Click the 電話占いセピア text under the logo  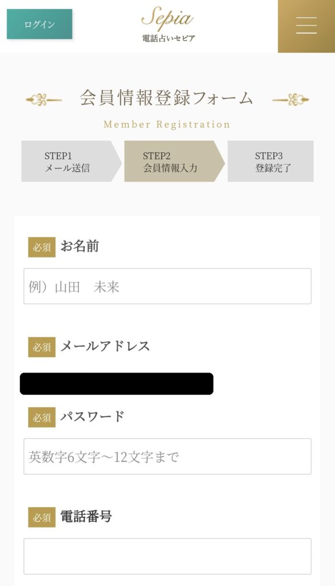point(166,38)
